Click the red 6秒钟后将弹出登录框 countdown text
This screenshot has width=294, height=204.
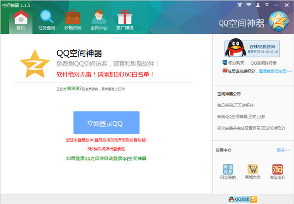coord(106,149)
